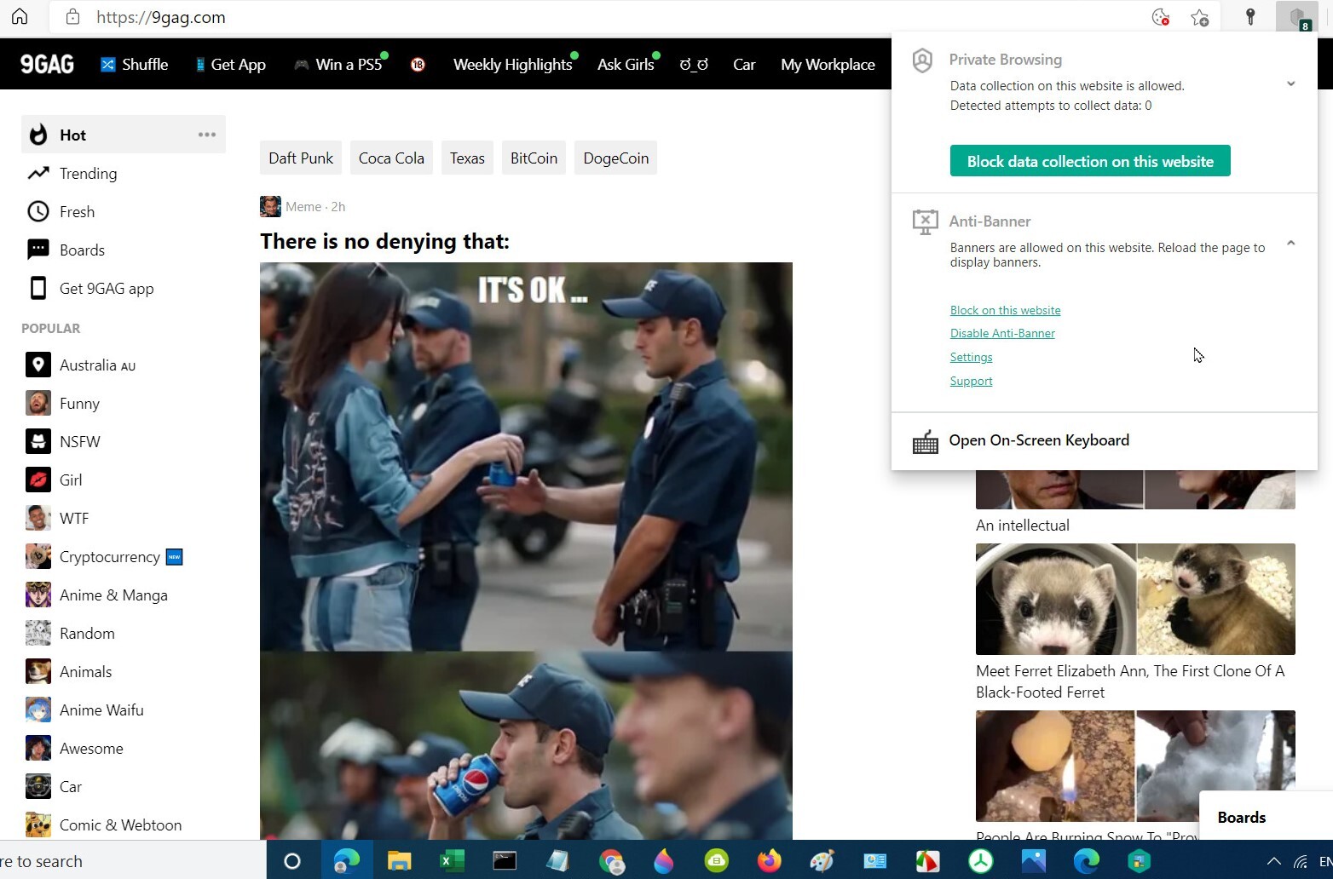Click the lock icon in address bar
The height and width of the screenshot is (879, 1333).
pos(73,17)
